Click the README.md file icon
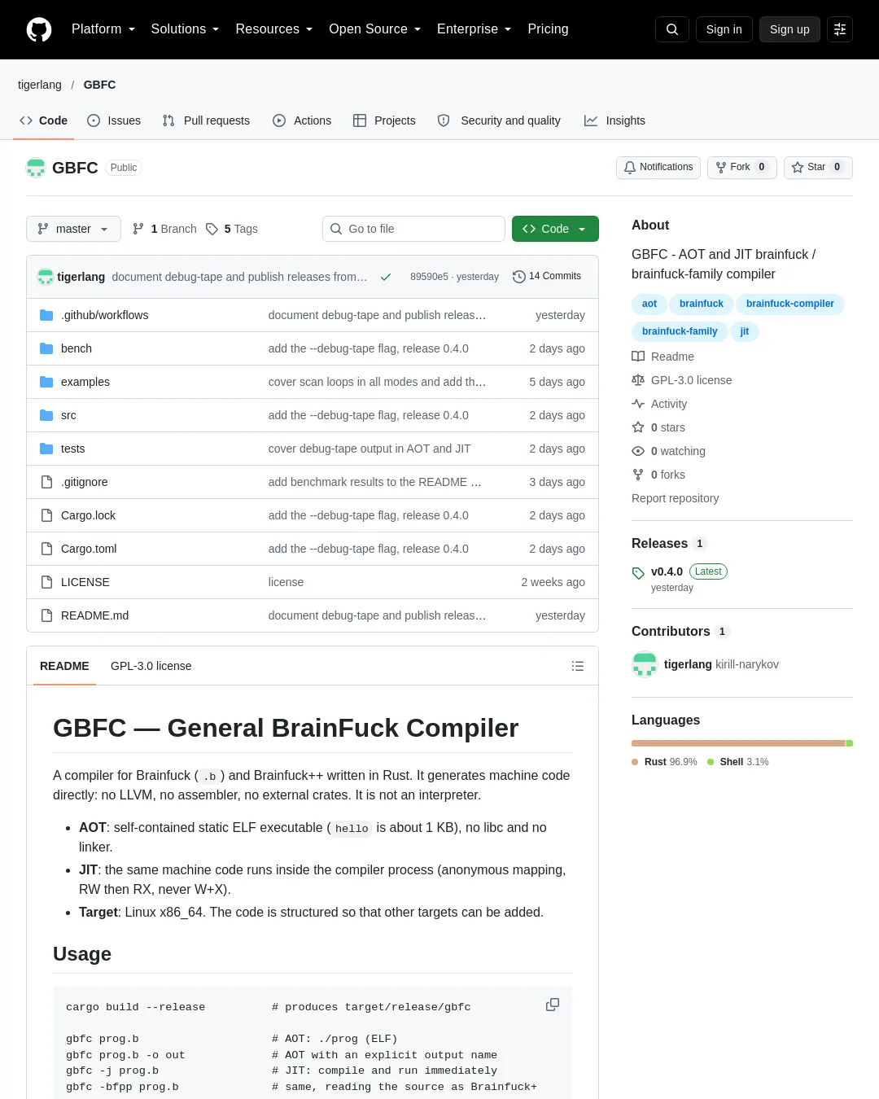The height and width of the screenshot is (1099, 879). click(46, 615)
